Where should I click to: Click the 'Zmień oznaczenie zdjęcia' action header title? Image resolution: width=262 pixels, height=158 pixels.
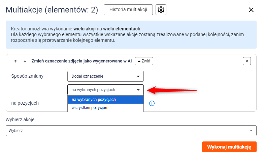pos(81,61)
